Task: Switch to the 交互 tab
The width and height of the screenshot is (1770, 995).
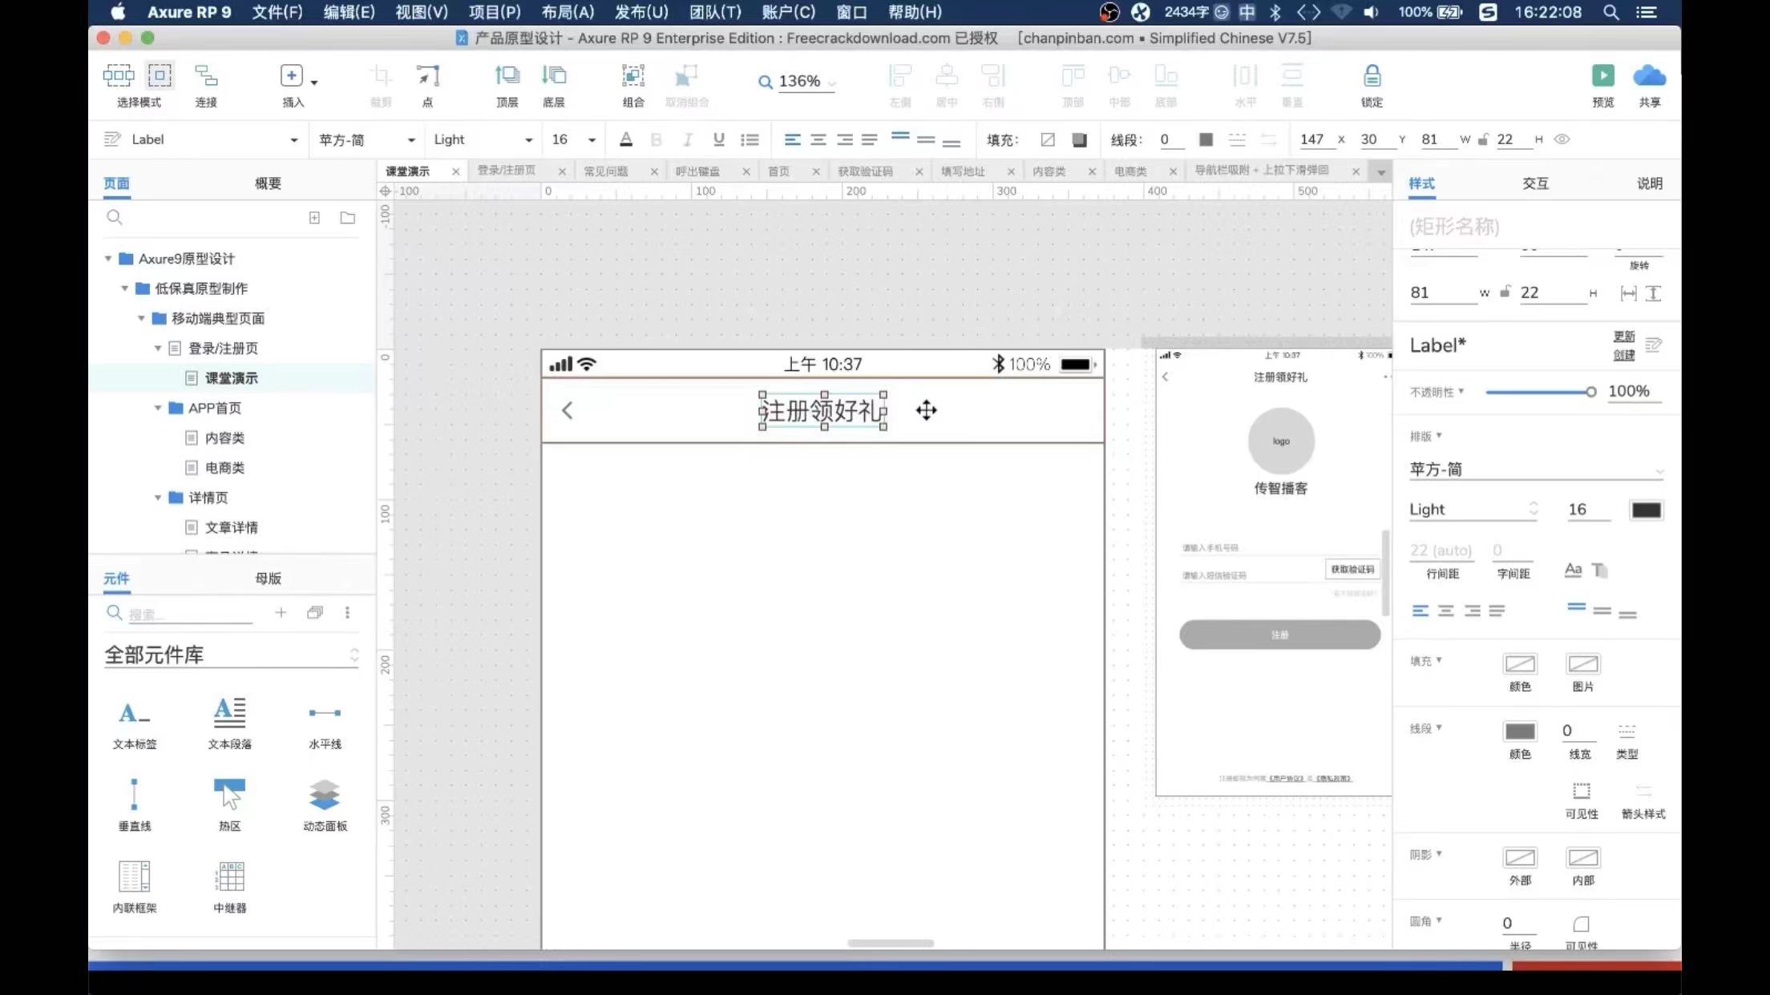Action: pos(1535,183)
